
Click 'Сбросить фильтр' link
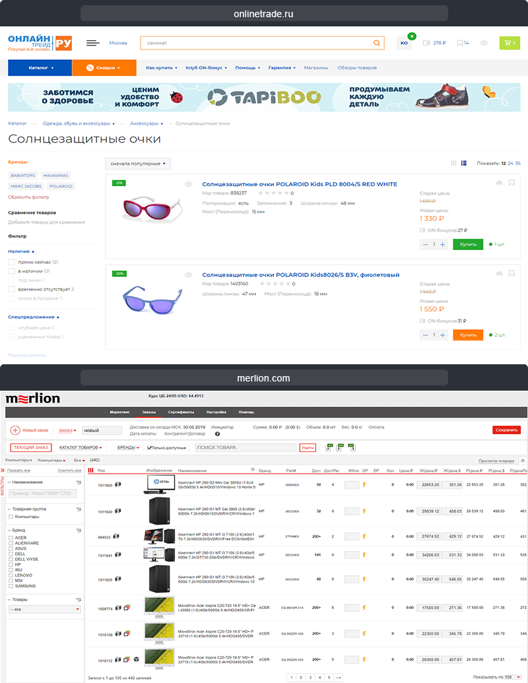click(x=28, y=197)
